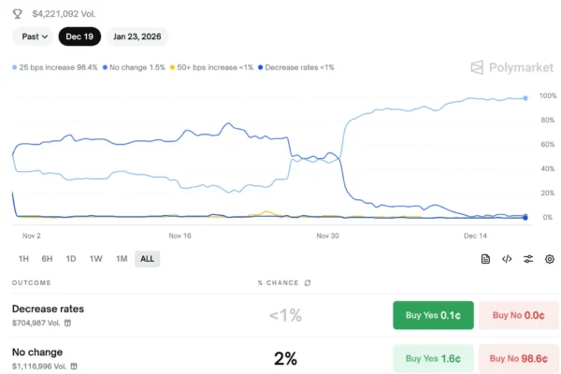The width and height of the screenshot is (561, 374).
Task: Click the Decrease rates legend color dot
Action: click(260, 67)
